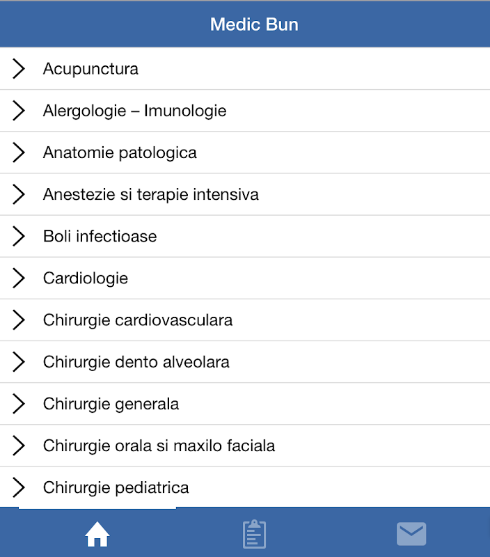Select the Acupunctura list label
This screenshot has height=557, width=490.
[90, 69]
